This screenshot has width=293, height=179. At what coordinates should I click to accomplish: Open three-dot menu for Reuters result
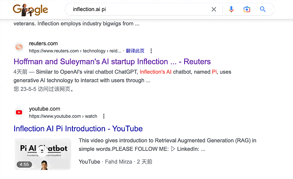click(x=151, y=51)
